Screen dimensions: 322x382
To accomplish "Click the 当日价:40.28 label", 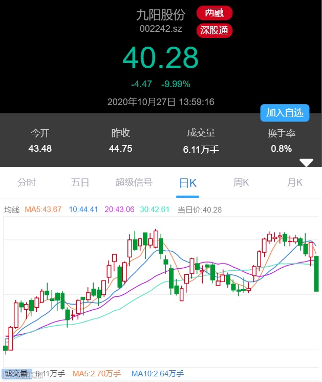I will (200, 210).
